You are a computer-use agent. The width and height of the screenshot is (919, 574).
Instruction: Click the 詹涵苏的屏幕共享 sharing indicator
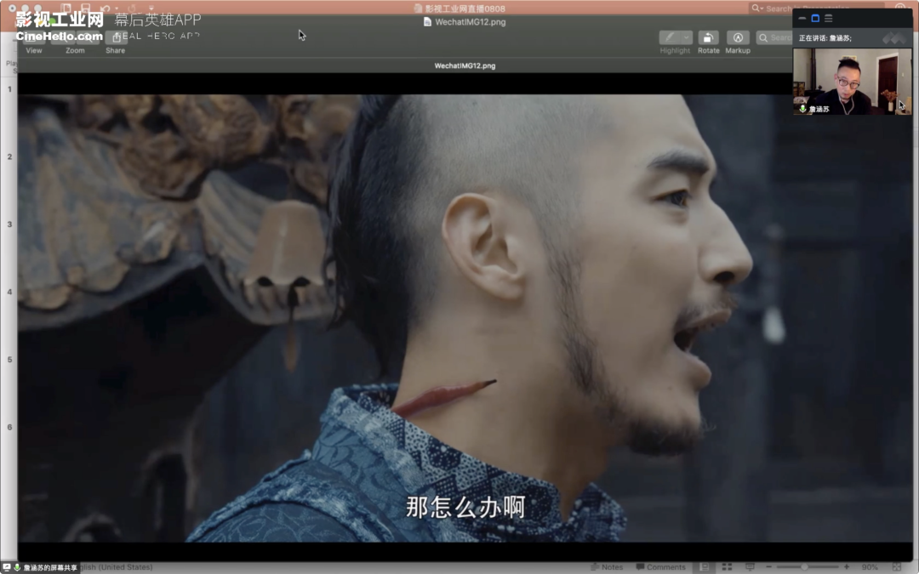(41, 567)
